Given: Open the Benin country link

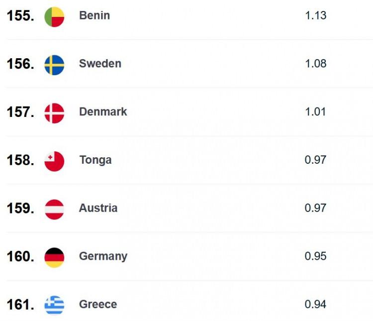Looking at the screenshot, I should pyautogui.click(x=94, y=15).
